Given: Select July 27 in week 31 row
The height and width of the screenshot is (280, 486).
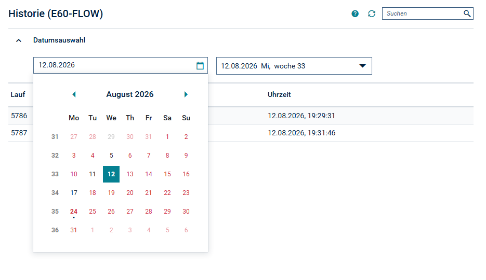Looking at the screenshot, I should [x=74, y=136].
